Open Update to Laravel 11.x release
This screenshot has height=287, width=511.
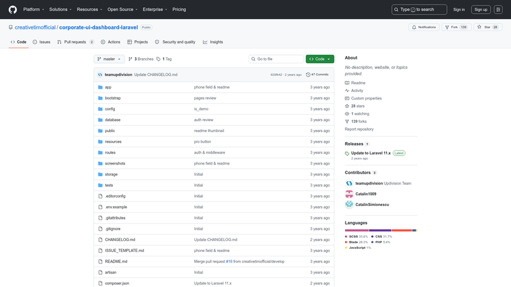371,153
